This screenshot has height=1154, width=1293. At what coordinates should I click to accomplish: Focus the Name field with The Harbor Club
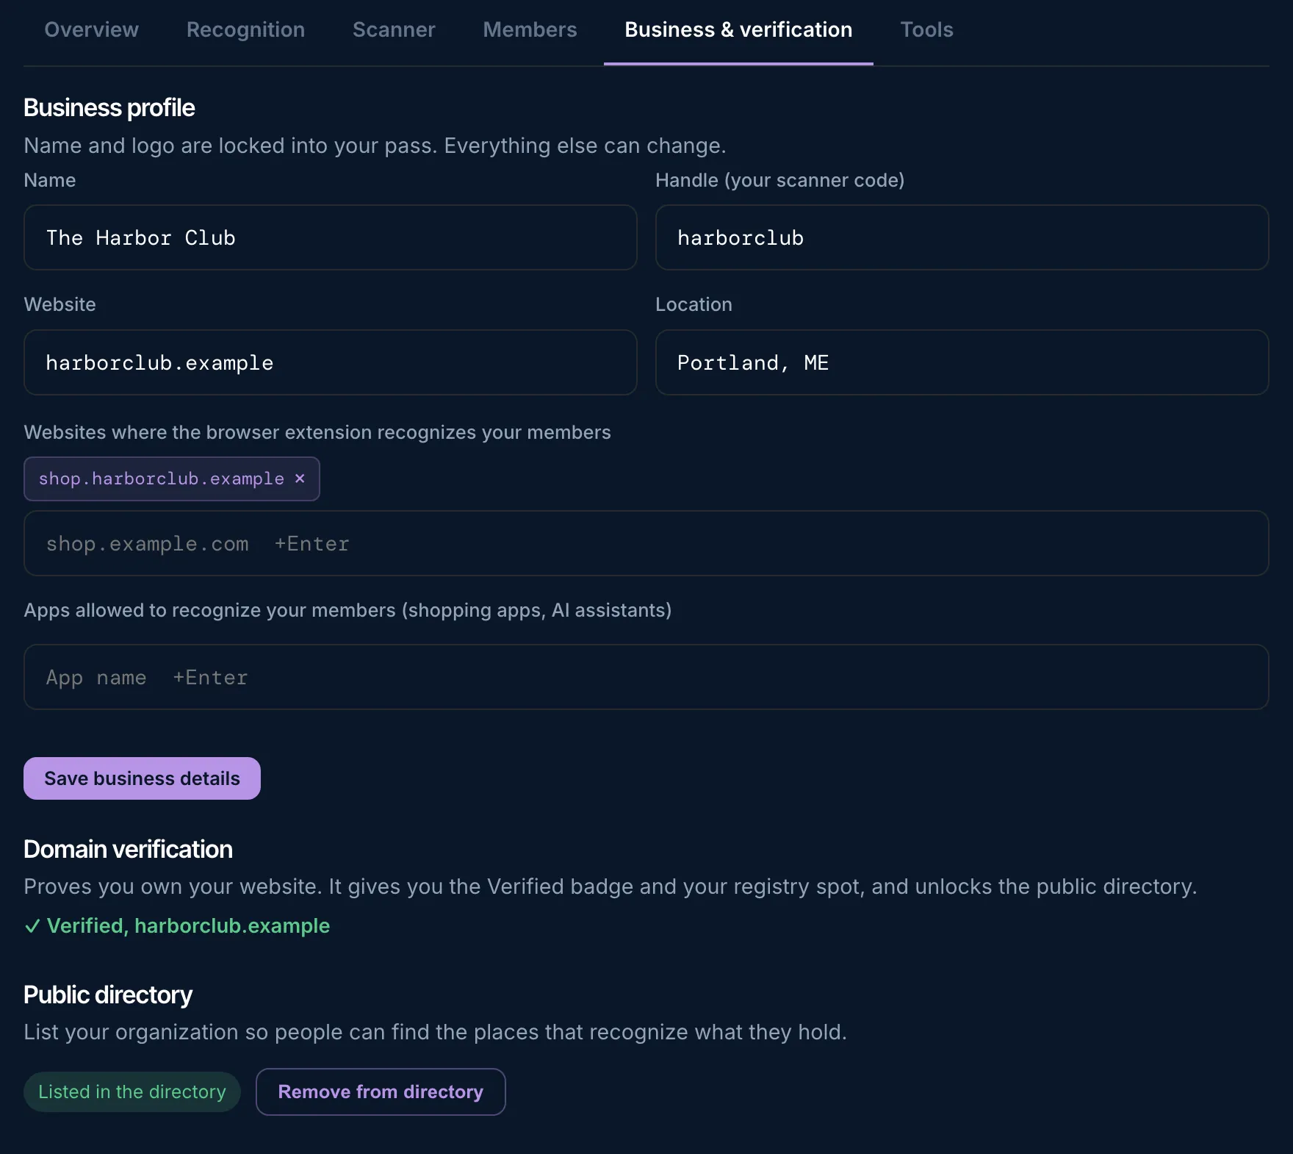click(330, 237)
